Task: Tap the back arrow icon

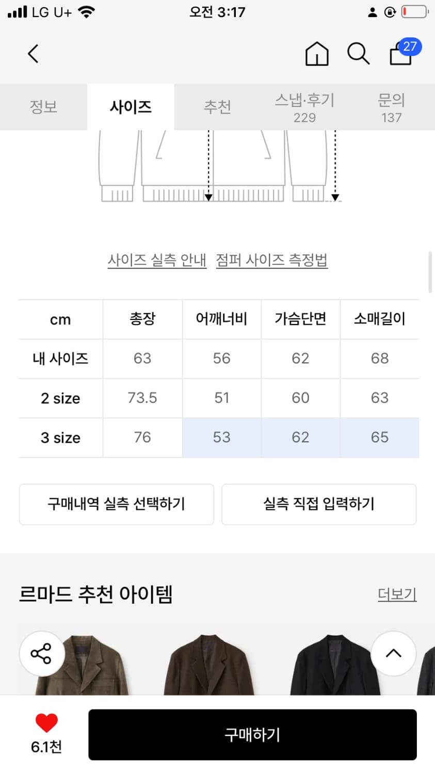Action: [33, 54]
